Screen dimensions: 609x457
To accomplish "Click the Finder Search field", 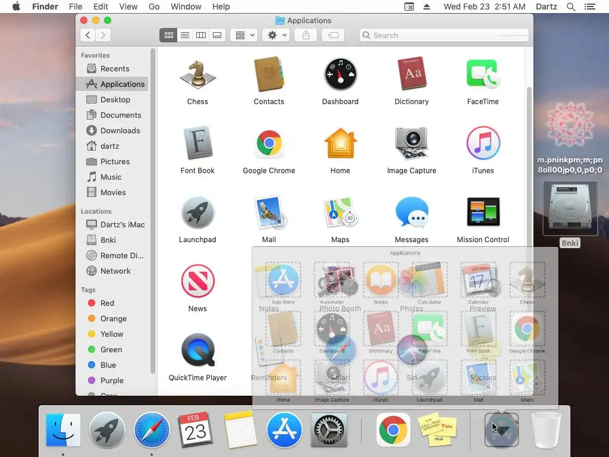I will [x=444, y=35].
